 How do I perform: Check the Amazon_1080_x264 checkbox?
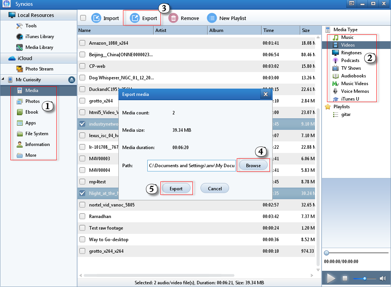tap(82, 43)
